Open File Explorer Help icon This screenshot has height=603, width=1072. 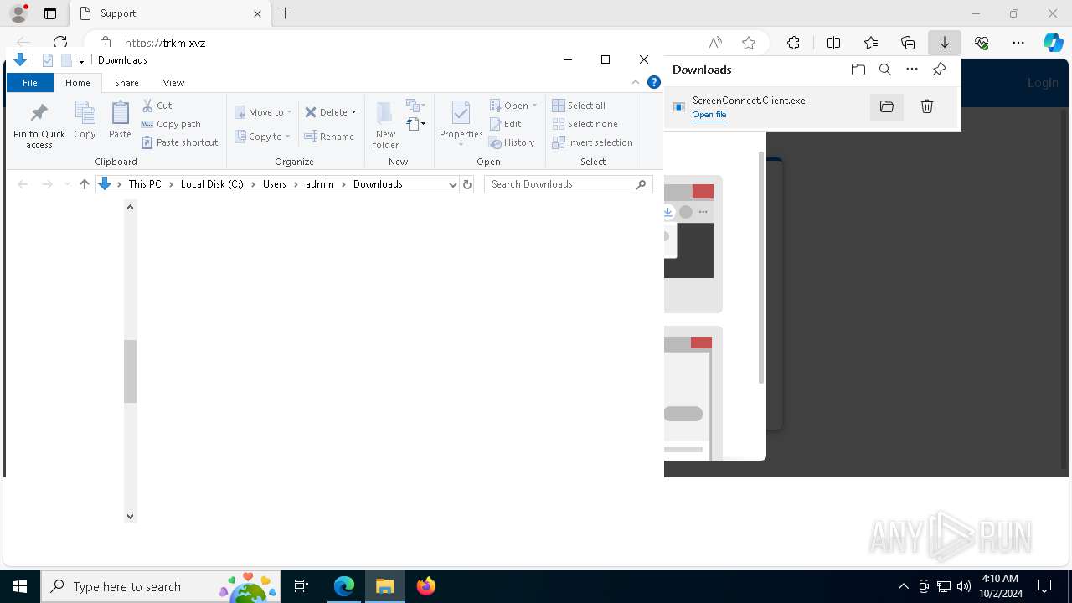[654, 82]
